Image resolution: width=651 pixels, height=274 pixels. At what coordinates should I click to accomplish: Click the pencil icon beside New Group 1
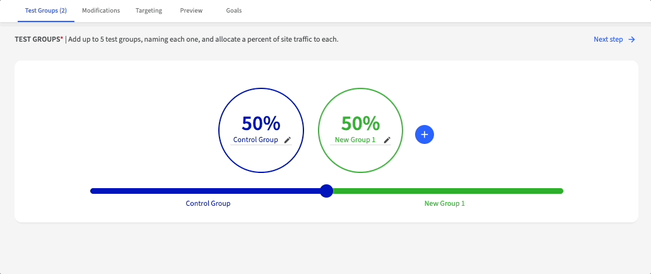pos(387,140)
